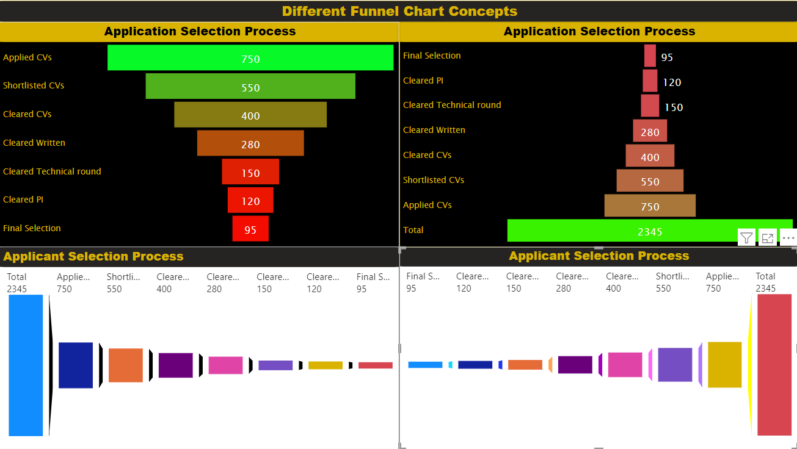Select the dark blue Applied 750 block bottom-left

tap(76, 365)
